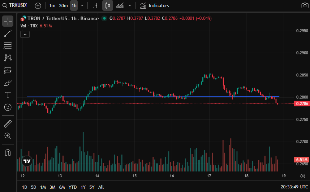Viewport: 310px width, 192px height.
Task: Choose the area chart style
Action: point(120,6)
